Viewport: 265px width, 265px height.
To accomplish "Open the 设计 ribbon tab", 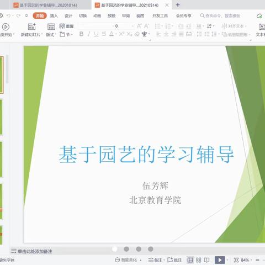I will coord(68,16).
